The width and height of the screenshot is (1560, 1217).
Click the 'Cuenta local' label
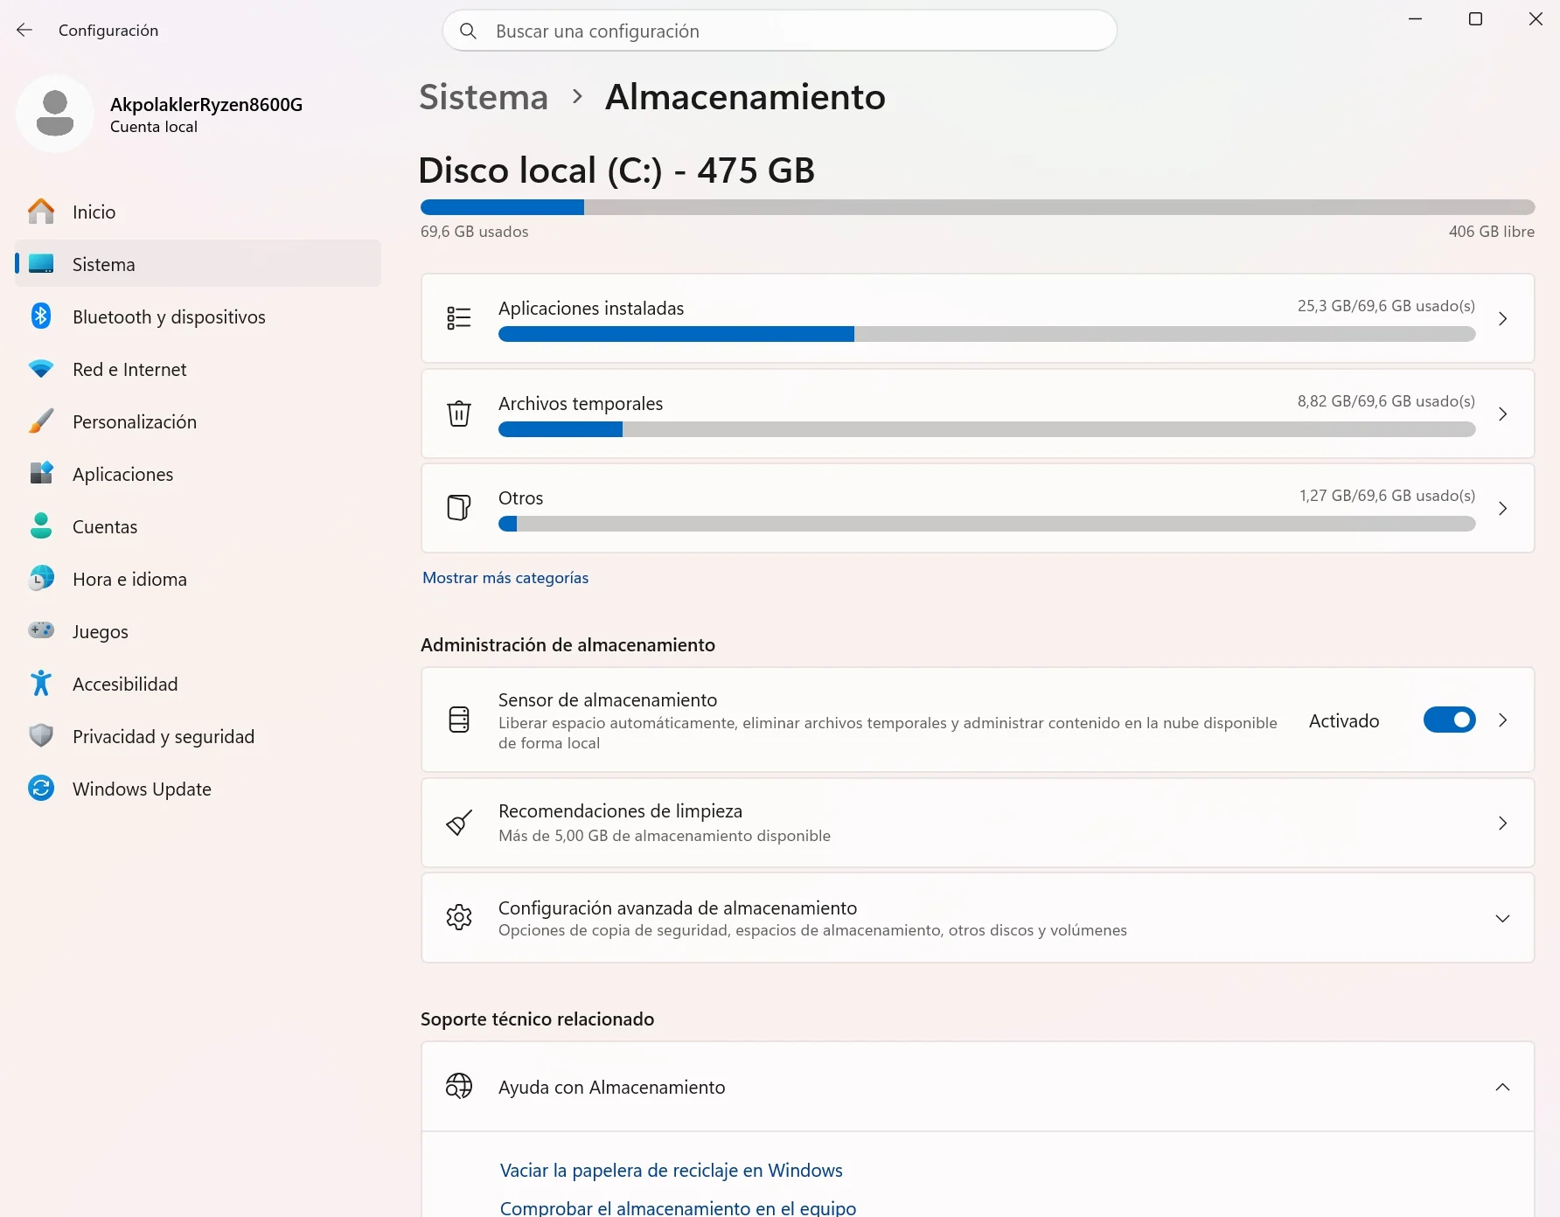[x=154, y=127]
